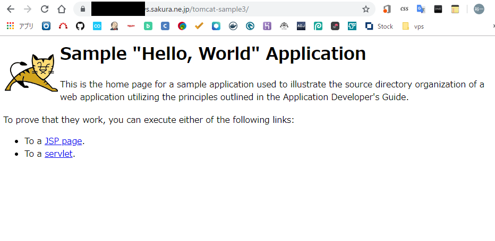Open the アプリ apps shortcut
Screen dimensions: 495x241
(x=20, y=26)
